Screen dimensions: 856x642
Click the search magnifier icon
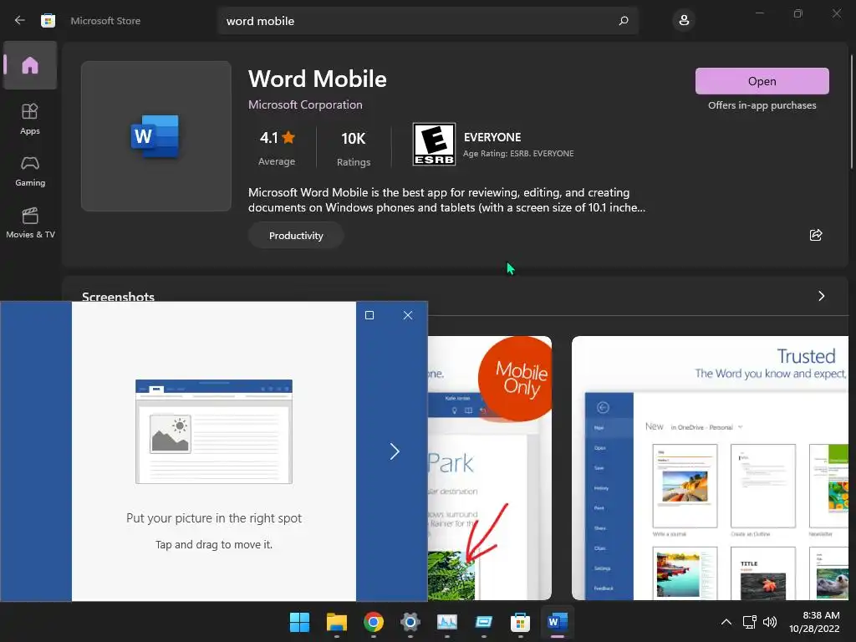tap(624, 21)
